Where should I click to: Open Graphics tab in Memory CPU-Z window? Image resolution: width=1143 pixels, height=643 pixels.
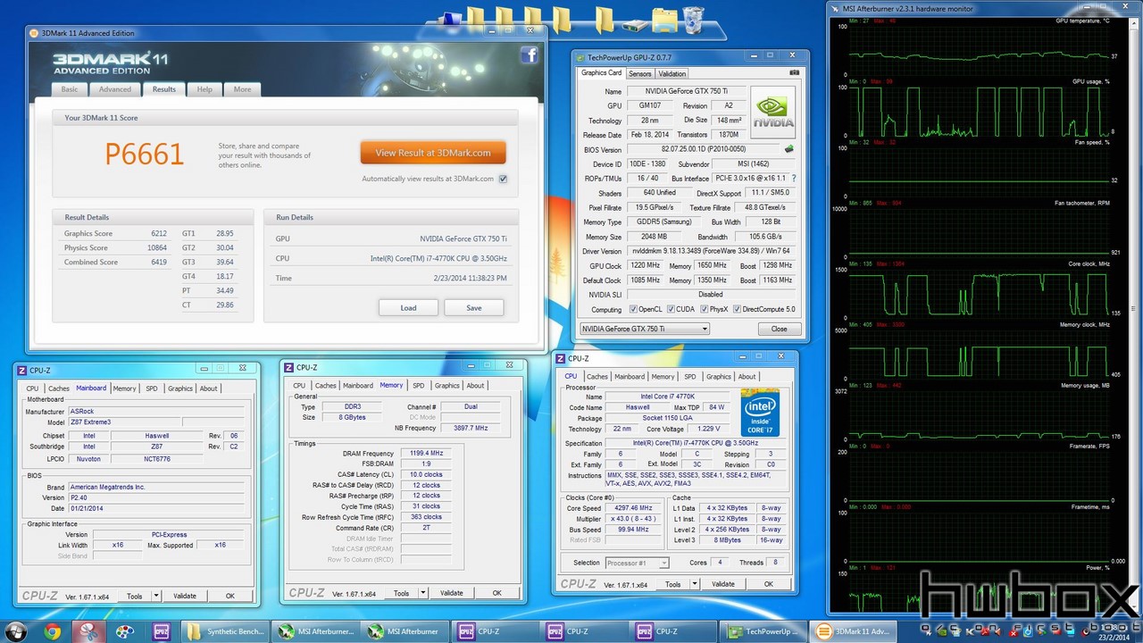tap(447, 386)
